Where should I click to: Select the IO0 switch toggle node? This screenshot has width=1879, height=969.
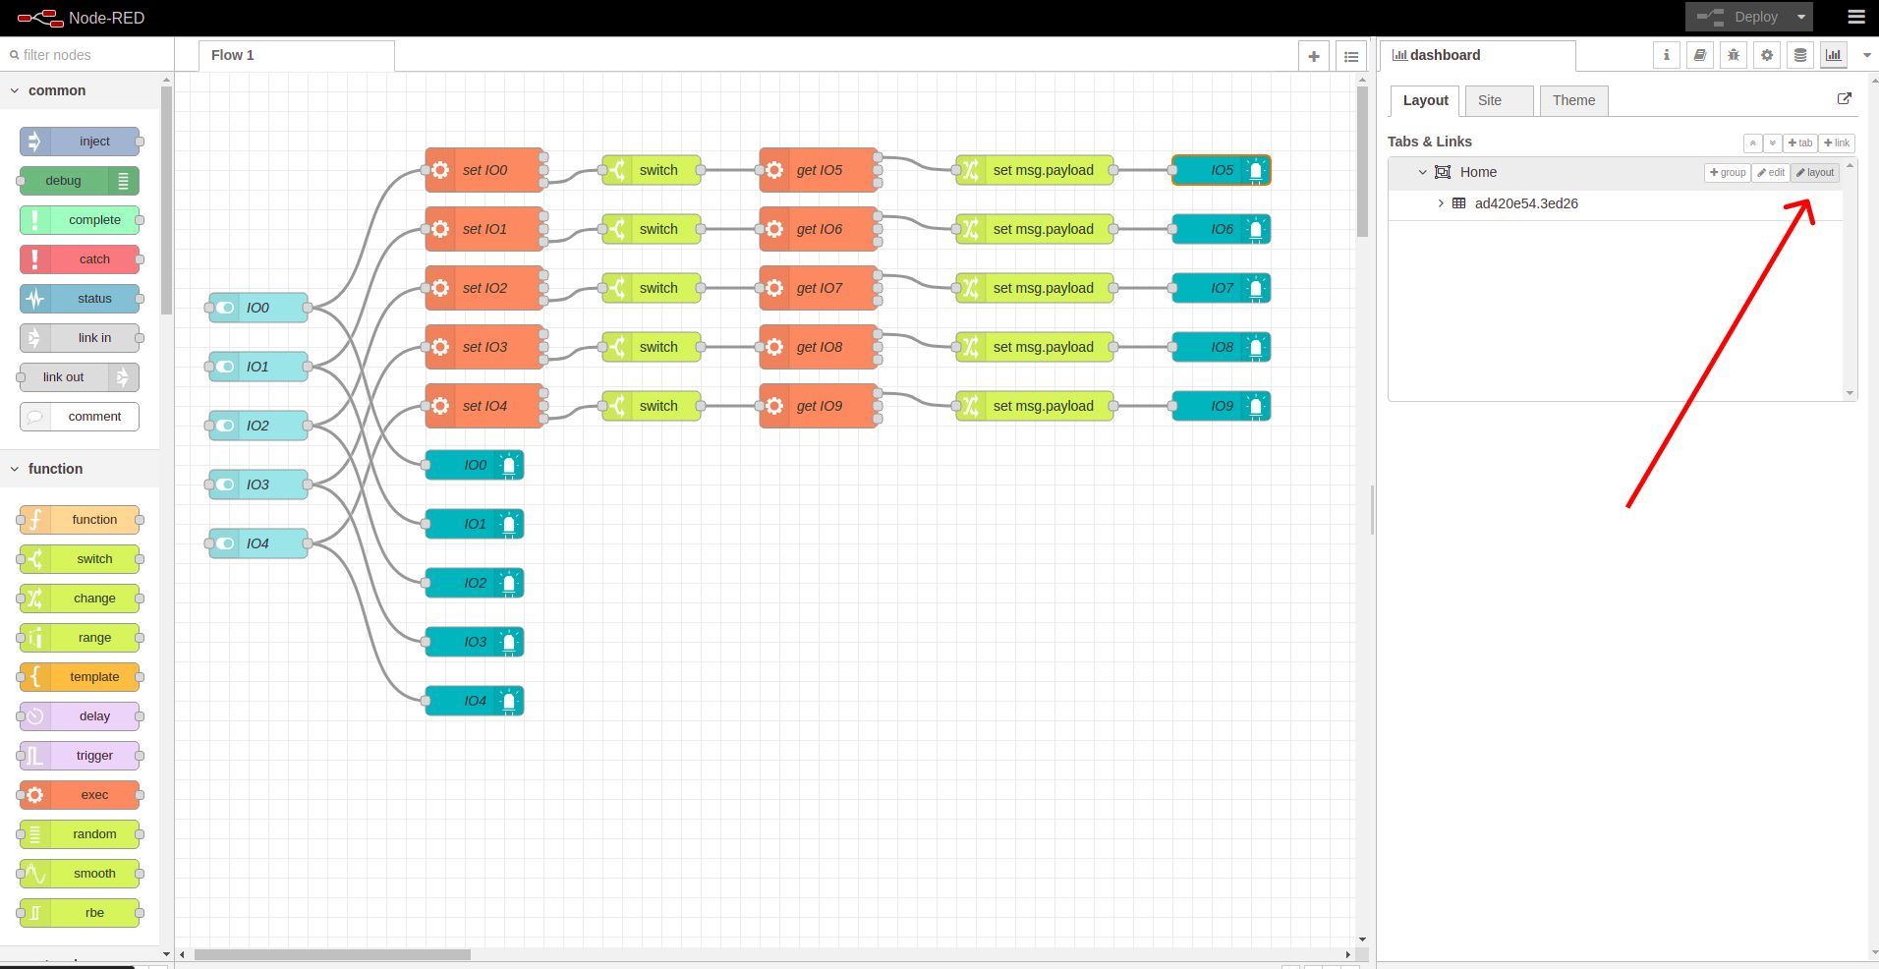pos(257,308)
